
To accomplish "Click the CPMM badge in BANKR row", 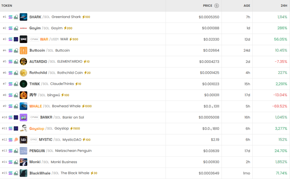I will (x=34, y=117).
